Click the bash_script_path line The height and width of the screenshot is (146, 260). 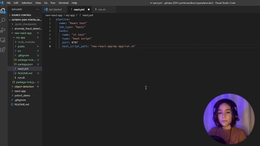tap(99, 46)
